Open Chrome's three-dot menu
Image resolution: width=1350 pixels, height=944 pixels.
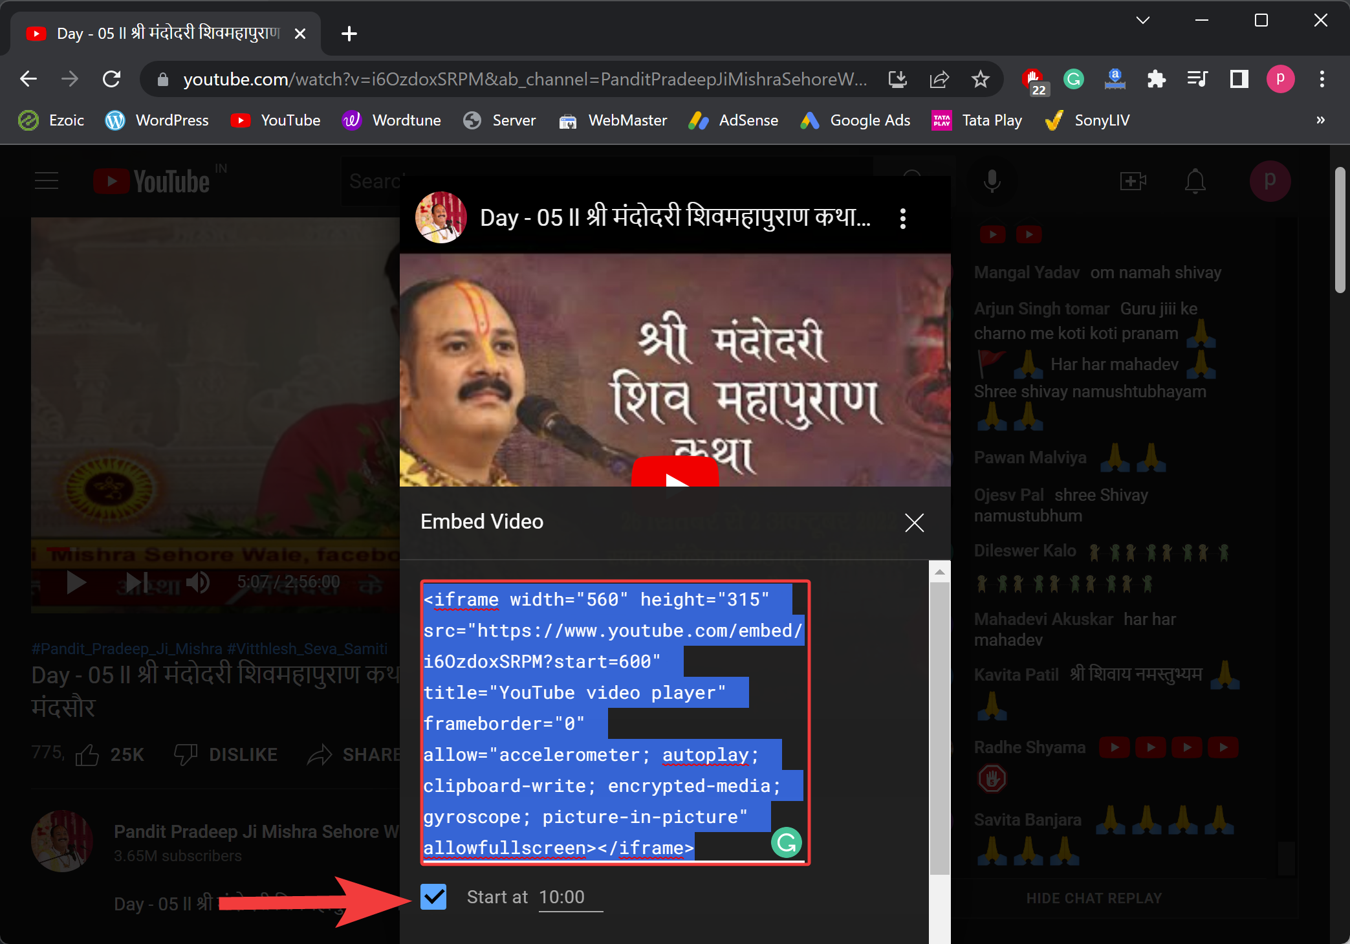point(1322,79)
